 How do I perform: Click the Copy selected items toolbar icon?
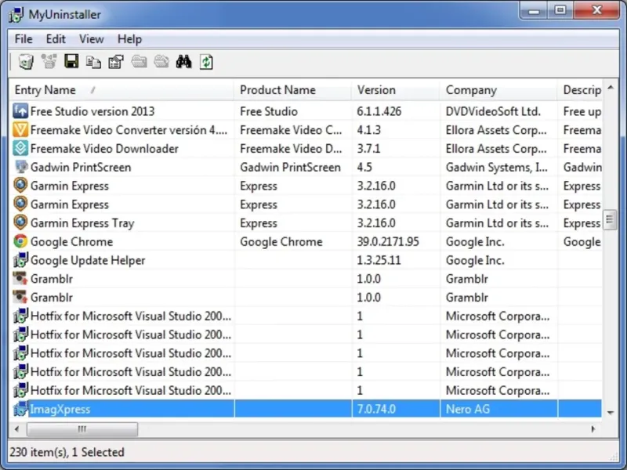coord(93,62)
